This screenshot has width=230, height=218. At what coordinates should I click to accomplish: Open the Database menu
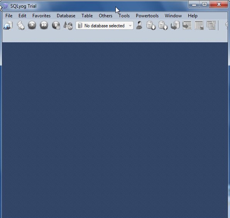pos(66,16)
